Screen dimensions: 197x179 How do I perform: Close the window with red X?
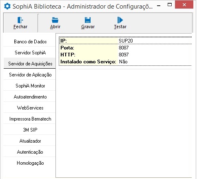184,4
